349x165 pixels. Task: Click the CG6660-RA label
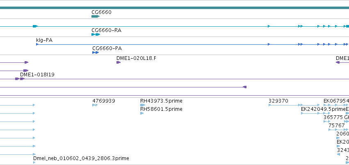click(106, 30)
